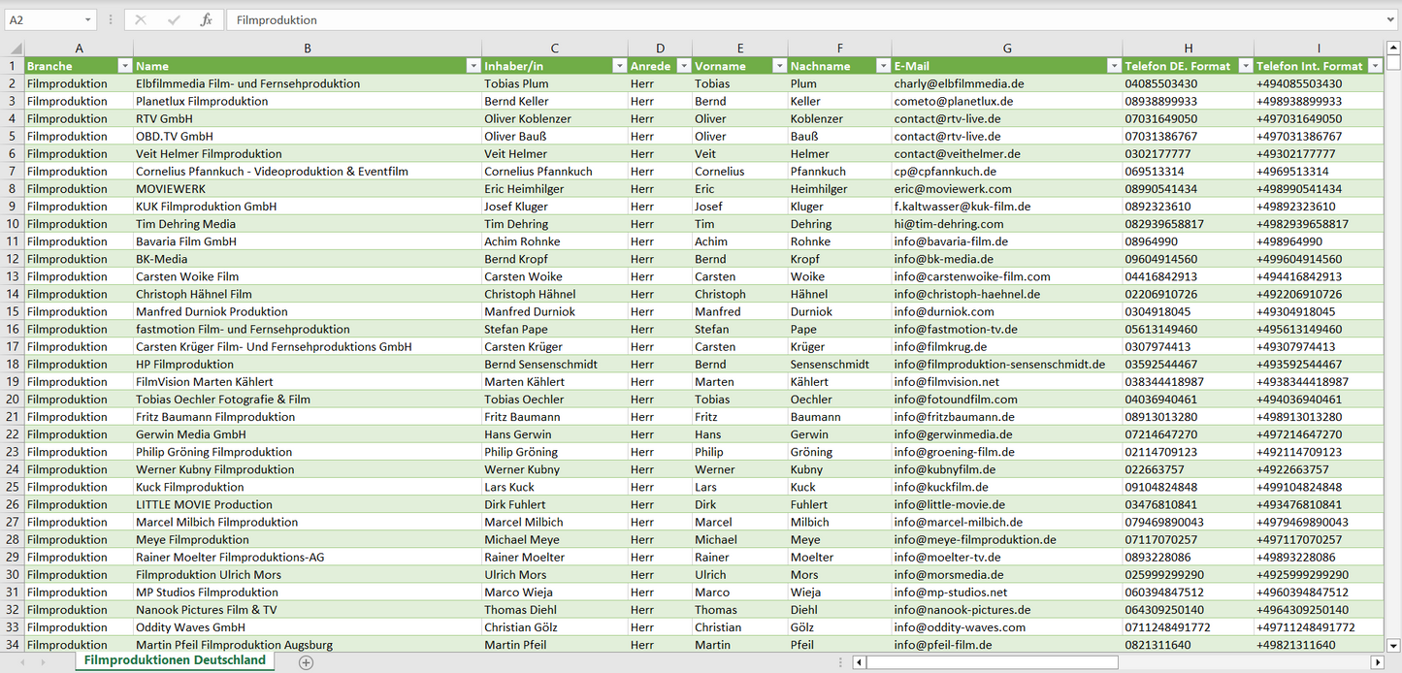Open the E-Mail column filter dropdown
The width and height of the screenshot is (1402, 673).
1113,66
